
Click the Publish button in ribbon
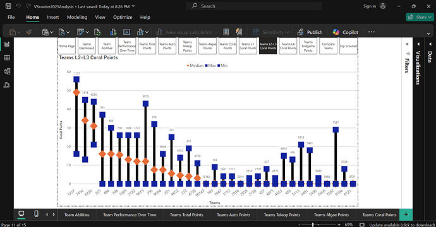coord(310,32)
